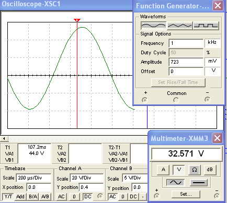Viewport: 227px width, 203px height.
Task: Switch timebase to B/A mode
Action: (33, 197)
